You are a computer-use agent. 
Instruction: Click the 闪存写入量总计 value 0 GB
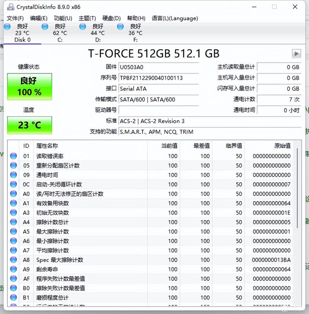279,89
